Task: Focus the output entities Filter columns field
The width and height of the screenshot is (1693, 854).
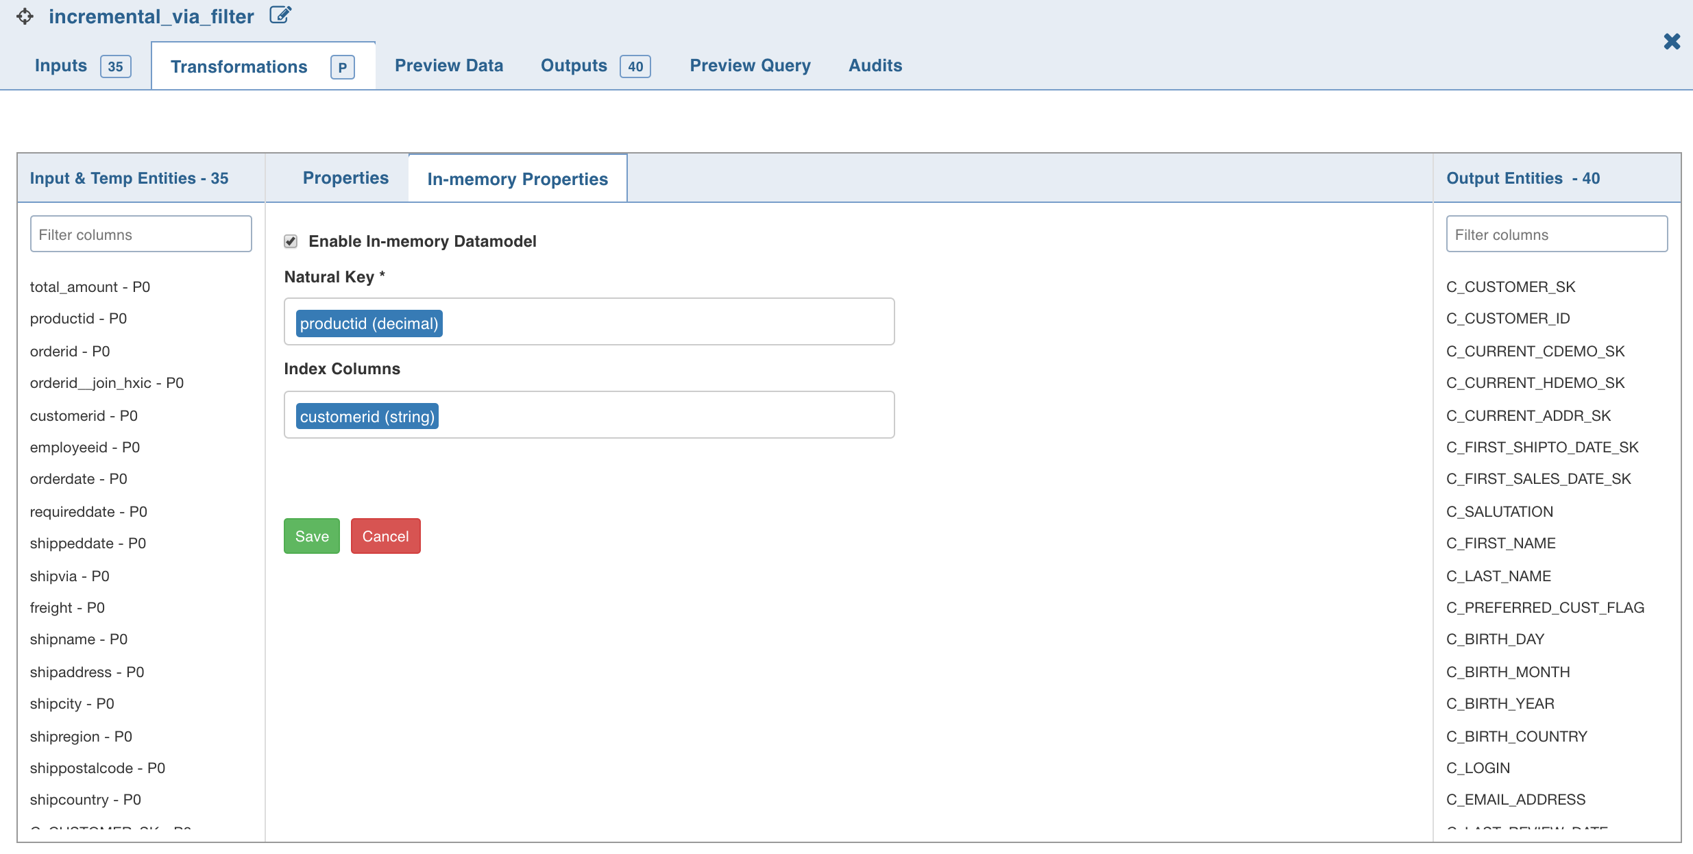Action: tap(1557, 234)
